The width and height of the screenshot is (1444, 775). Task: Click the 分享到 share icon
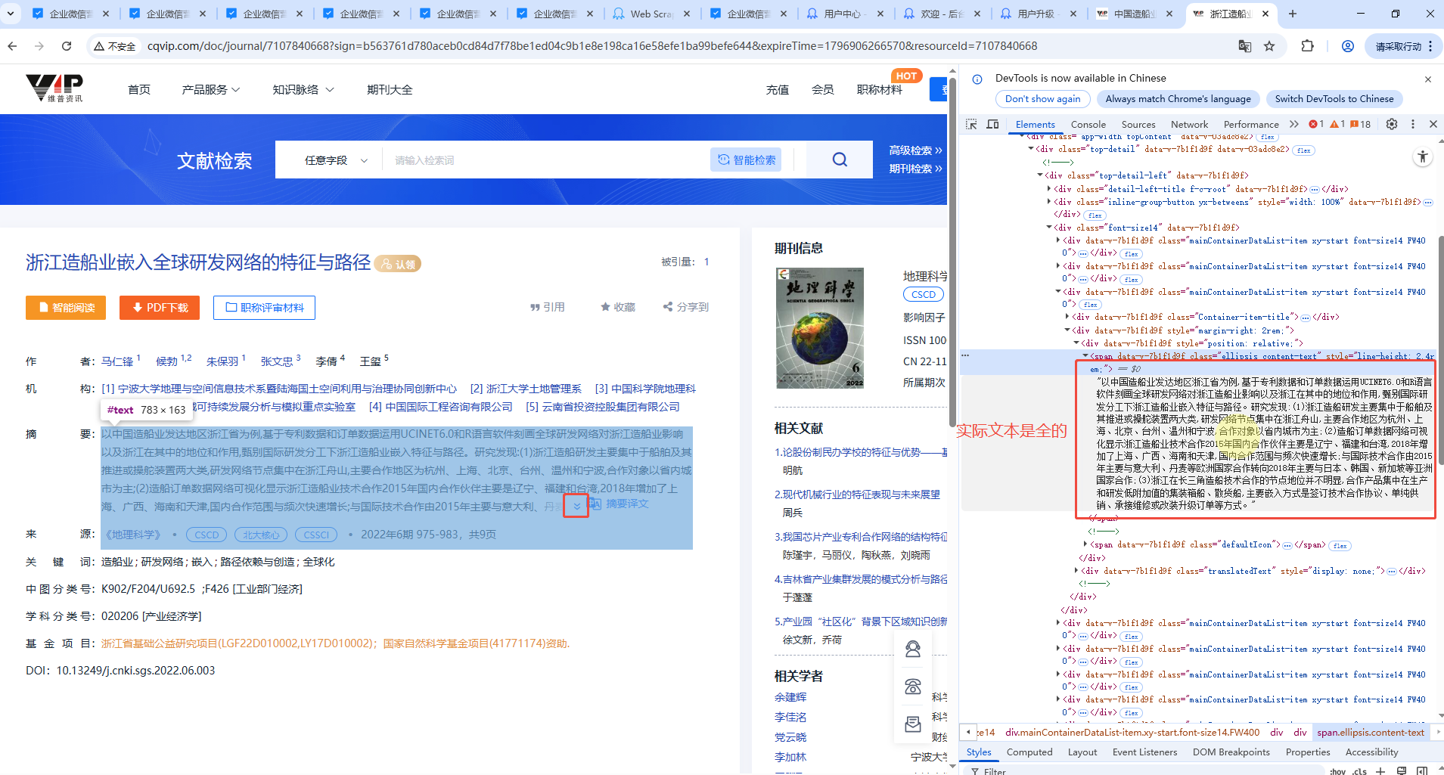pyautogui.click(x=685, y=307)
